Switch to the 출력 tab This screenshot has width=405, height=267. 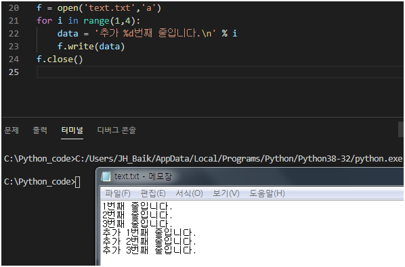click(x=40, y=130)
